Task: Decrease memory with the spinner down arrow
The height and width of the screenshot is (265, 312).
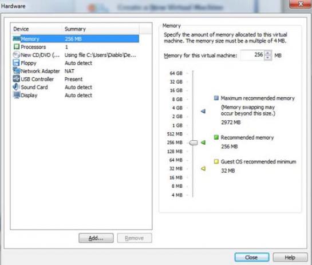Action: pos(268,58)
